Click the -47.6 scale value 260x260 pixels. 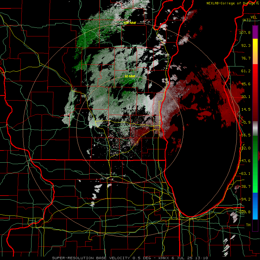pyautogui.click(x=245, y=161)
